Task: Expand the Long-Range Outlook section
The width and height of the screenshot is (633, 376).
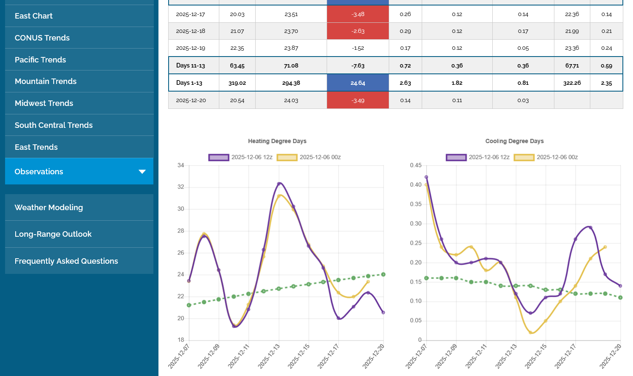Action: tap(53, 234)
